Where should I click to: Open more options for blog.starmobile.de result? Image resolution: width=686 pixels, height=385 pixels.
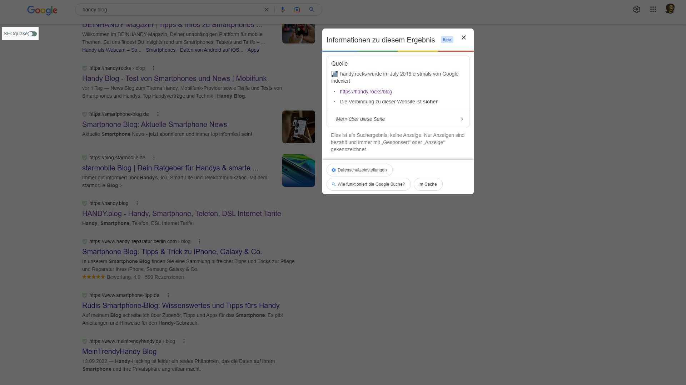coord(154,158)
